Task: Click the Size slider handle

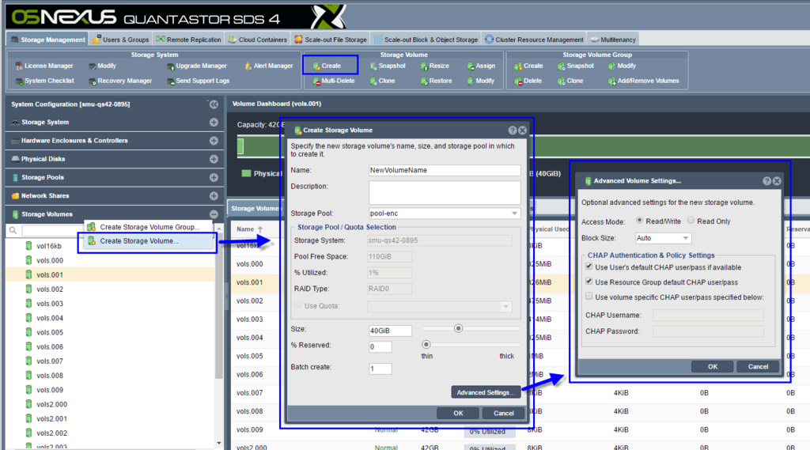Action: pos(458,328)
